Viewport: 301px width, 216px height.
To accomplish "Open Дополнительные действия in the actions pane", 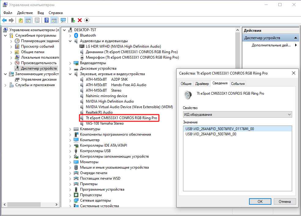I will tap(271, 45).
